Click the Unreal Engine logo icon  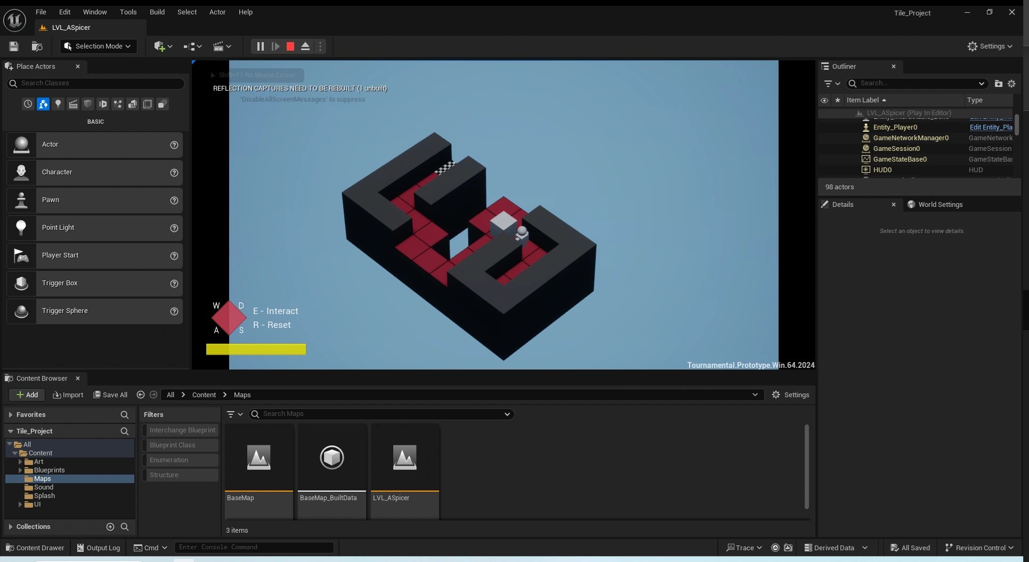(14, 20)
